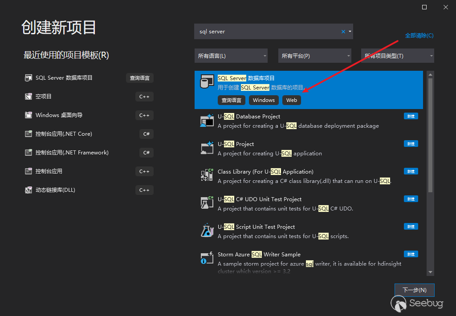The width and height of the screenshot is (456, 316).
Task: Click the 空项目 template icon
Action: [x=28, y=97]
